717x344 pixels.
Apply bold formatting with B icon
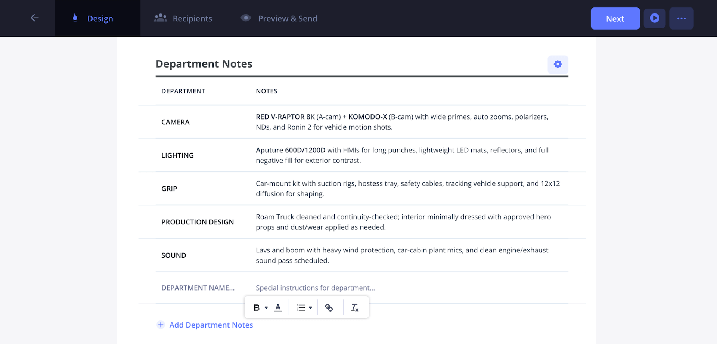pyautogui.click(x=257, y=308)
